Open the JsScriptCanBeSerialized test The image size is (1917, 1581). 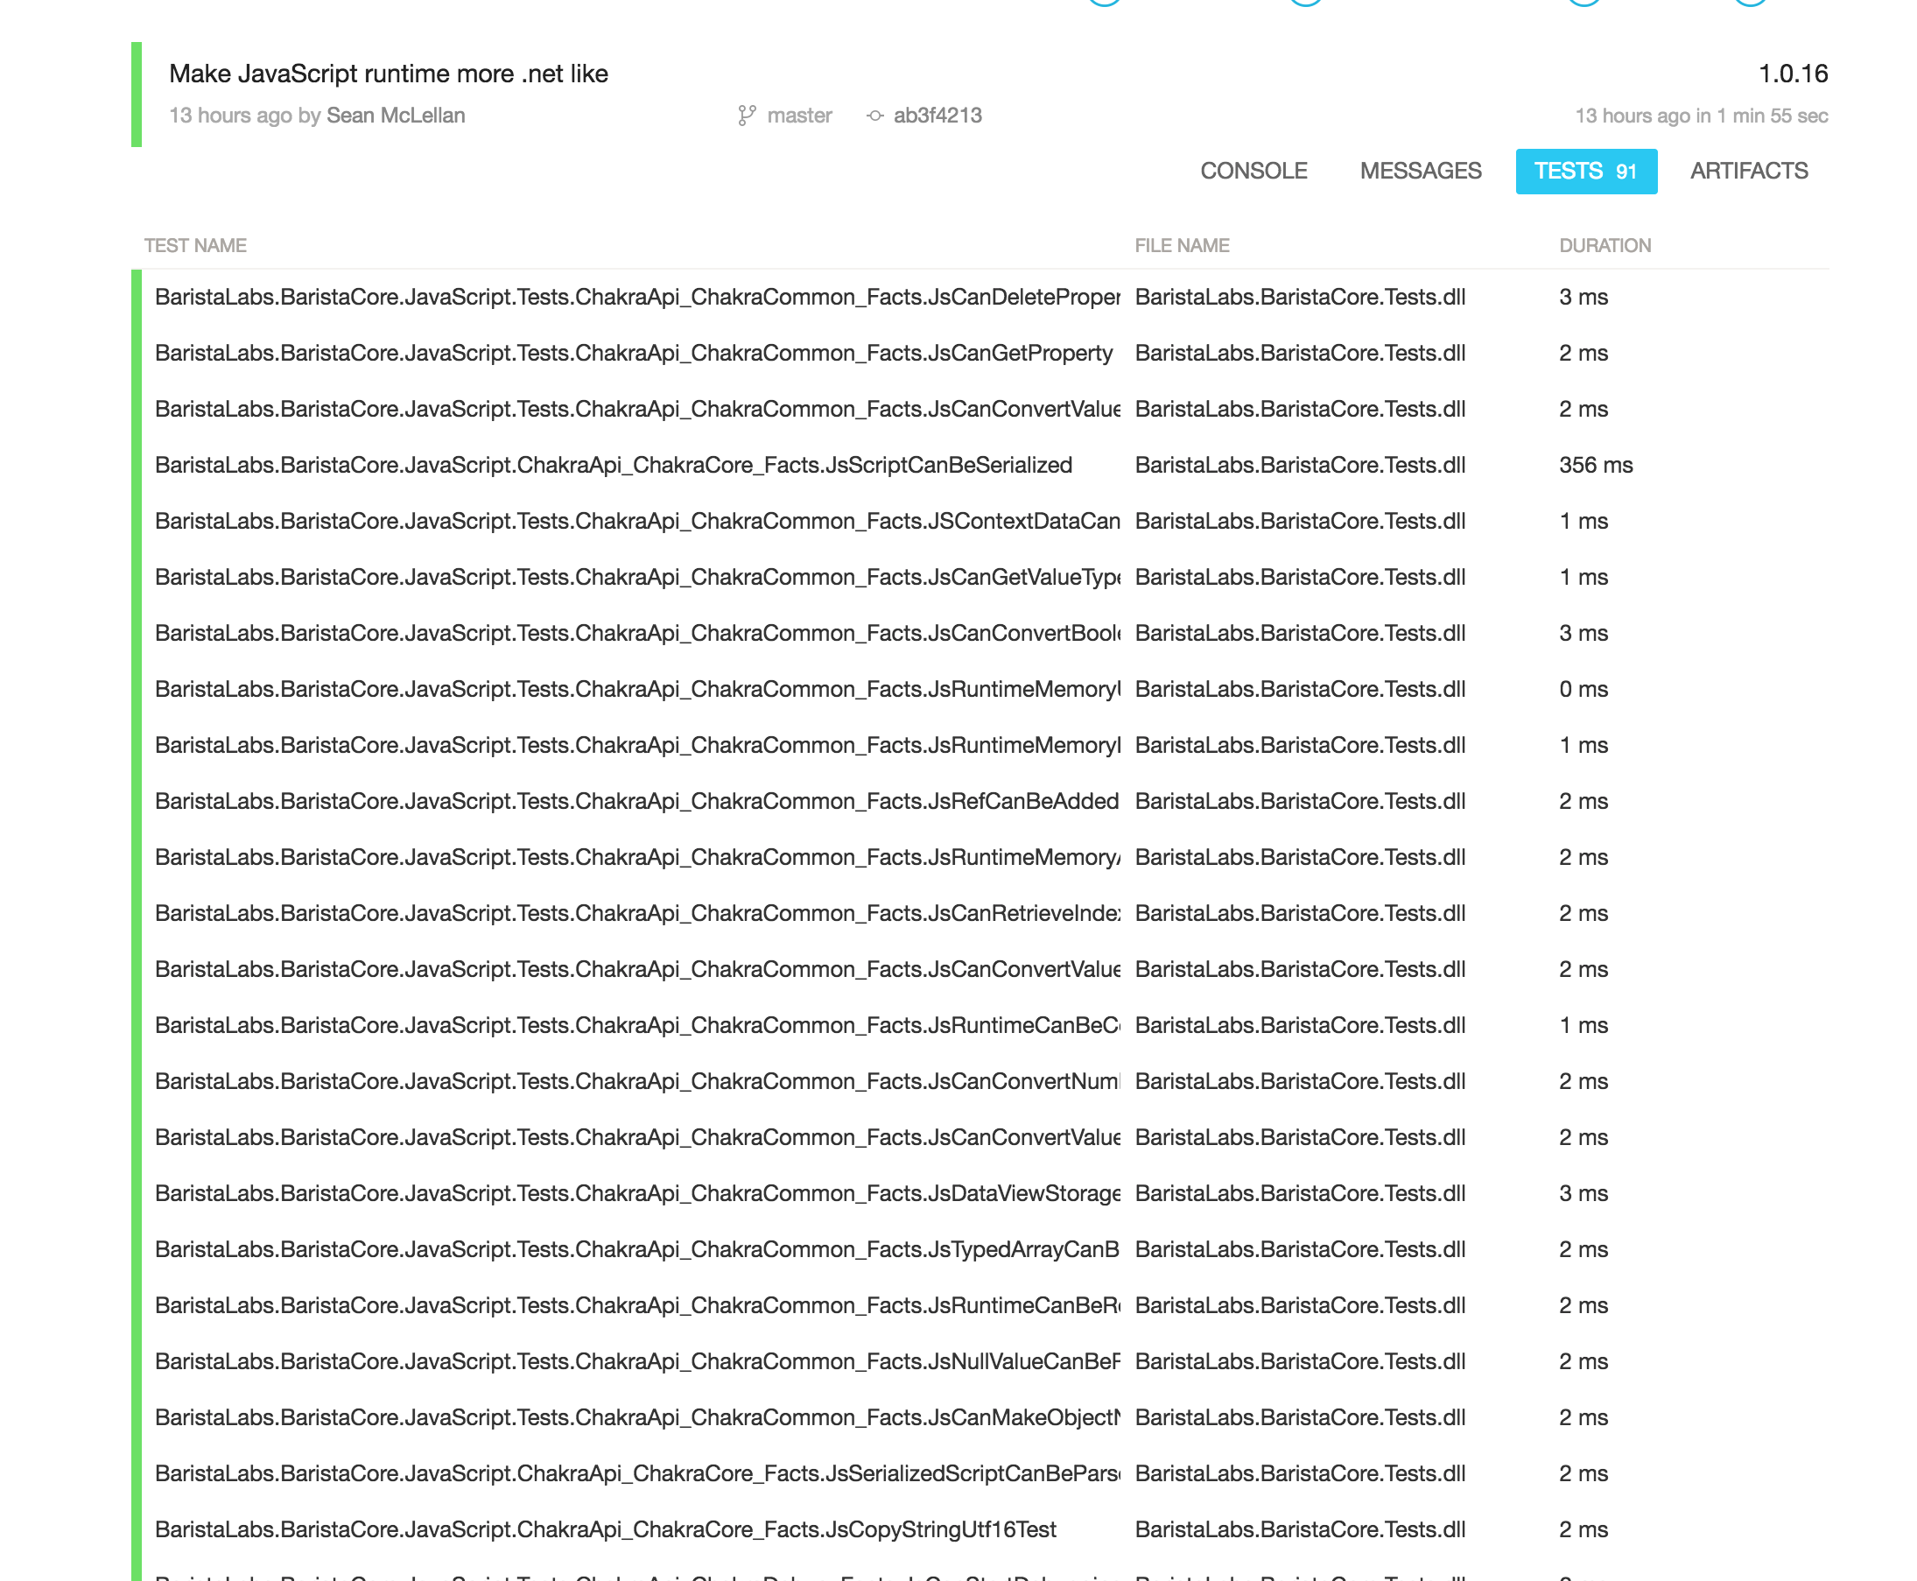[979, 466]
